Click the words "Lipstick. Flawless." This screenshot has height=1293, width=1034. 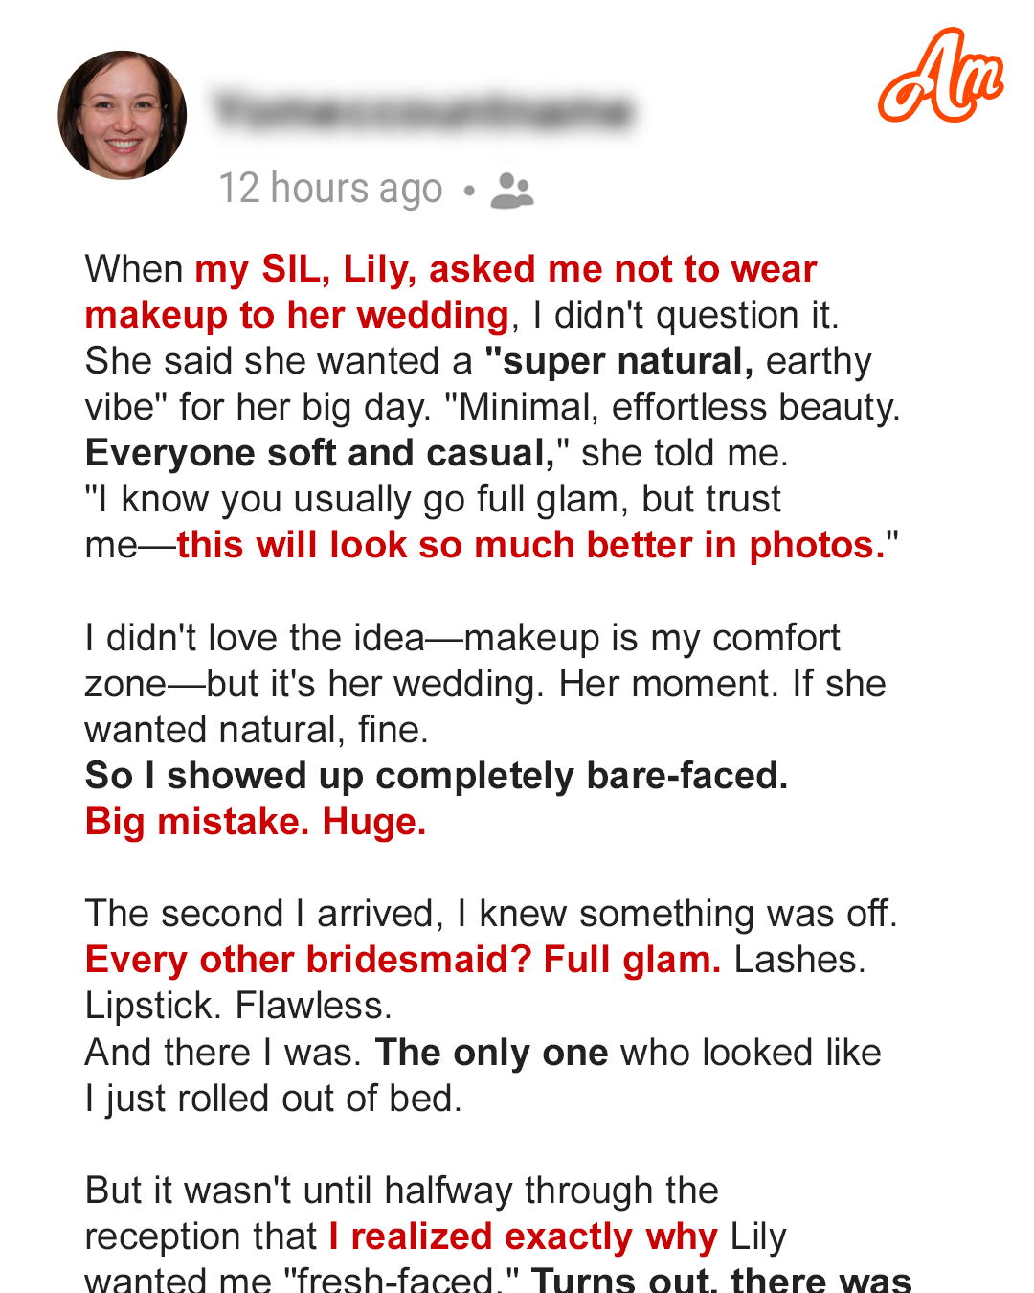(238, 1006)
